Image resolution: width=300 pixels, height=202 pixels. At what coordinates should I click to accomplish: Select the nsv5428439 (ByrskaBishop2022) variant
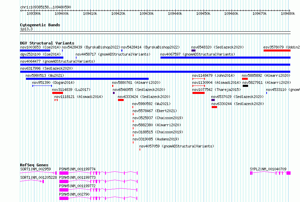pyautogui.click(x=91, y=47)
